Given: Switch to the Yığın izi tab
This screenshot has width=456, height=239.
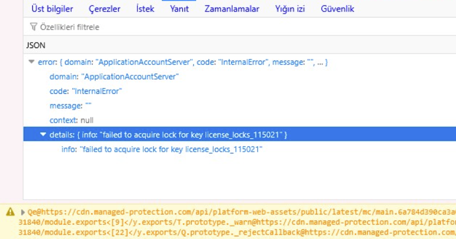Looking at the screenshot, I should [290, 9].
